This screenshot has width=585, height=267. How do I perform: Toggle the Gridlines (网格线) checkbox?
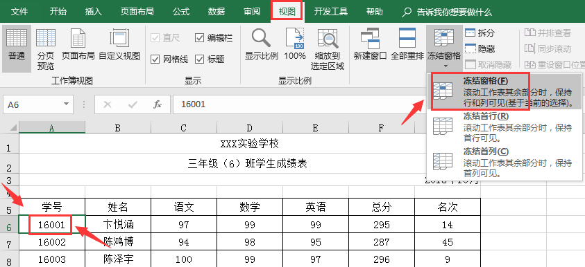coord(155,59)
